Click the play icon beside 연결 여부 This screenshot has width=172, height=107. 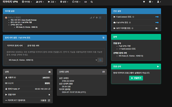pyautogui.click(x=6, y=94)
